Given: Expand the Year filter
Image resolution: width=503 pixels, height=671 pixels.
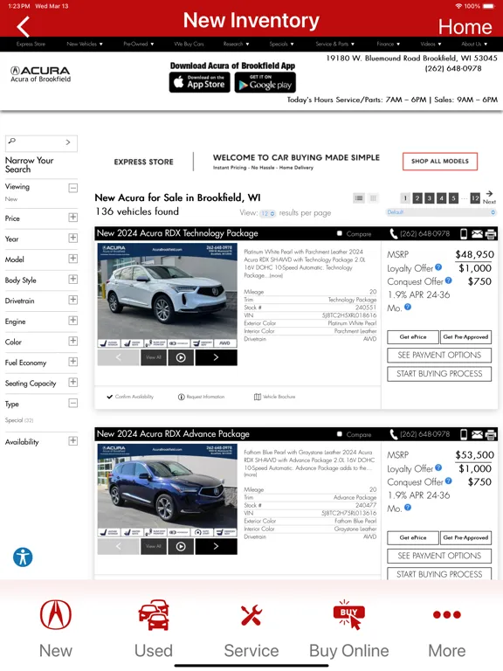Looking at the screenshot, I should point(73,238).
